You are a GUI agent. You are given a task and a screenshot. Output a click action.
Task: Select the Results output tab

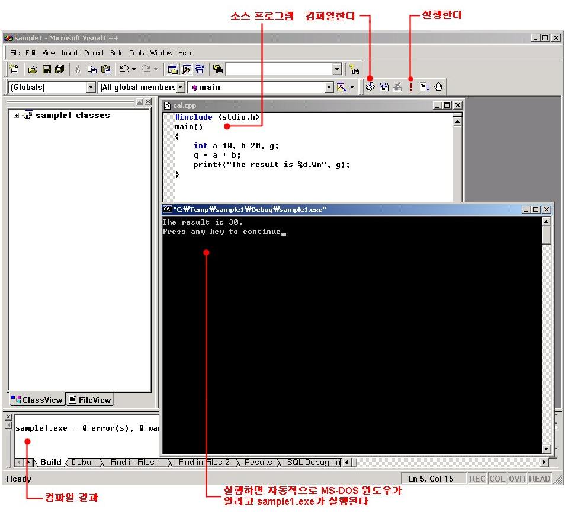click(258, 462)
